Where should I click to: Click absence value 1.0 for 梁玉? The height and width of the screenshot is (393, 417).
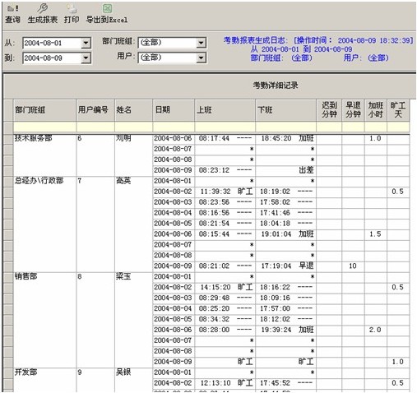click(x=398, y=362)
